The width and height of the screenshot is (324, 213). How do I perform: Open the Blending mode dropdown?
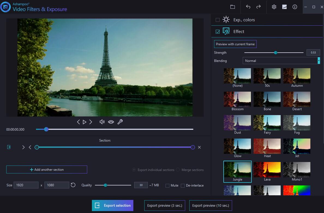[x=281, y=61]
